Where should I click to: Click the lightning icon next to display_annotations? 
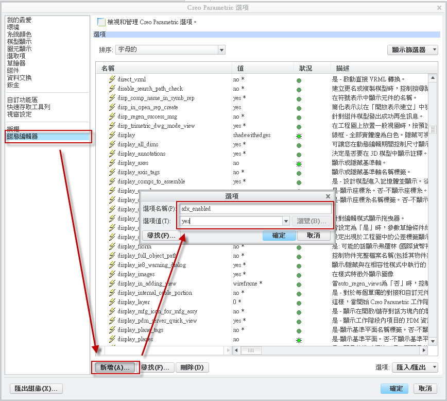click(112, 154)
